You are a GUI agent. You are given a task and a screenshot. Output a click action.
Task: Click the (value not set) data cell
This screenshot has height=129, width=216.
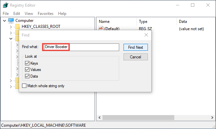pyautogui.click(x=191, y=29)
